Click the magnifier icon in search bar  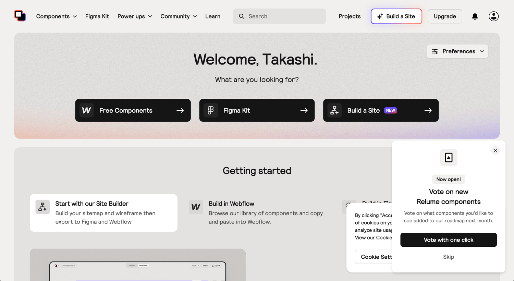coord(242,16)
